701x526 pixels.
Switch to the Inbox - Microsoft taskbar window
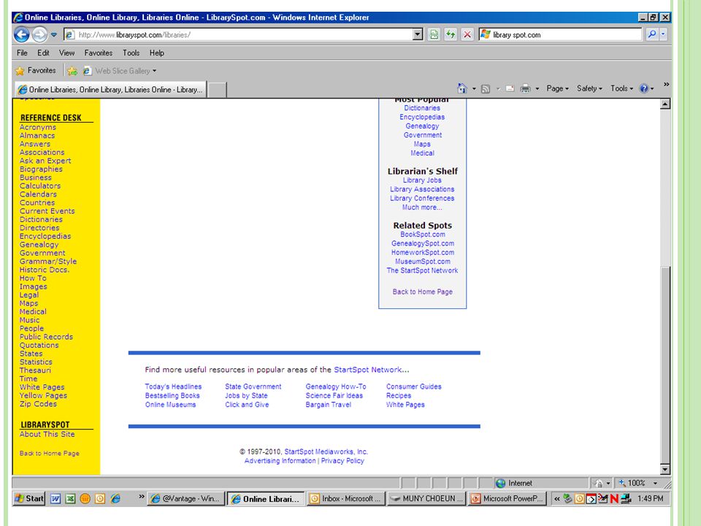tap(345, 499)
